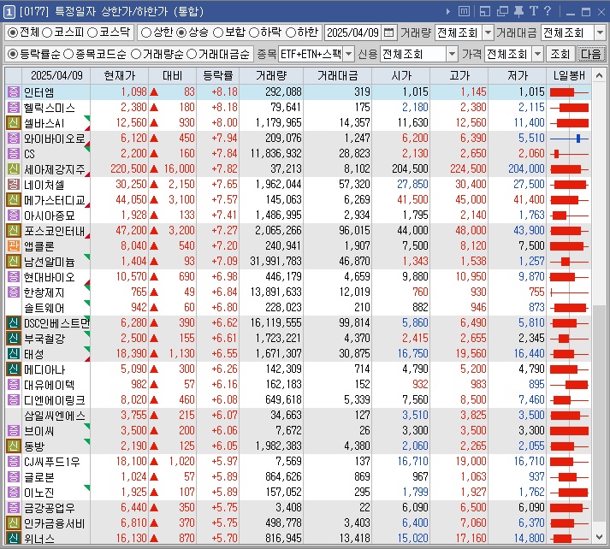Click the 저가 column header

(x=518, y=75)
